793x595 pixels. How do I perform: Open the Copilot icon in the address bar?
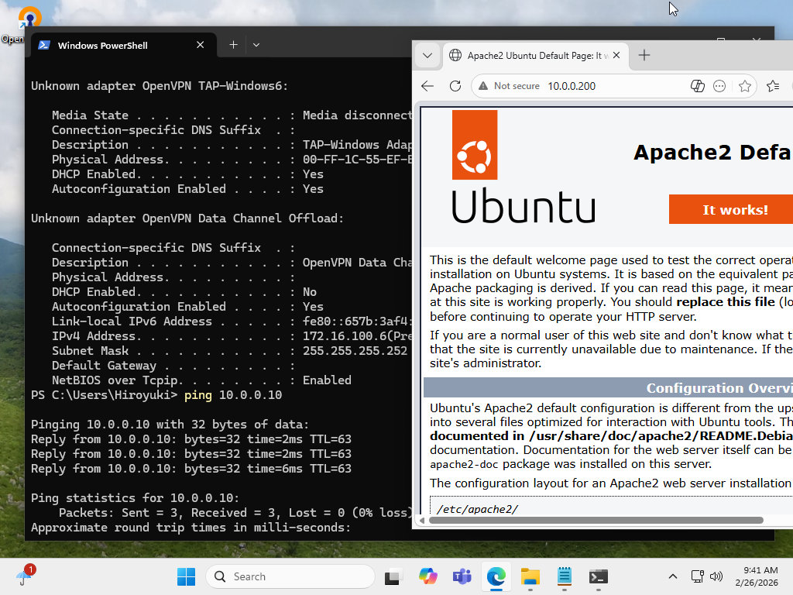pos(698,86)
